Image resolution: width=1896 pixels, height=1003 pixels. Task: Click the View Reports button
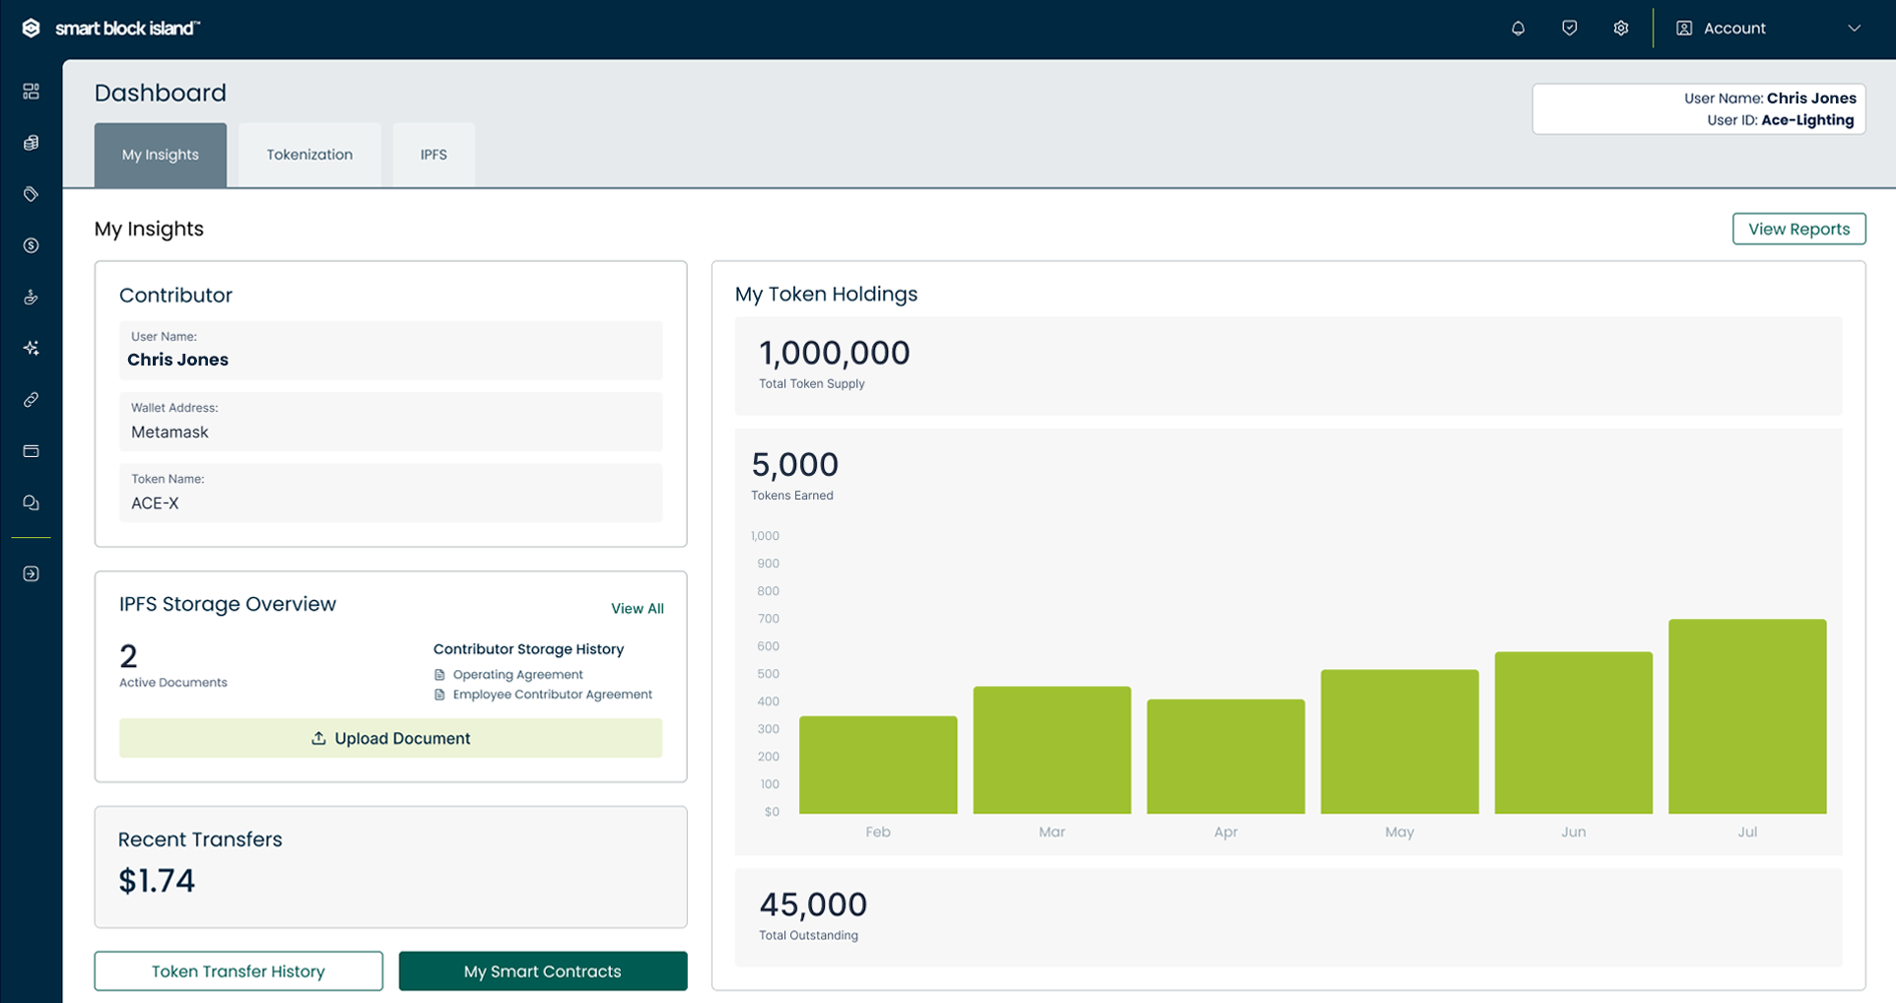[x=1798, y=229]
